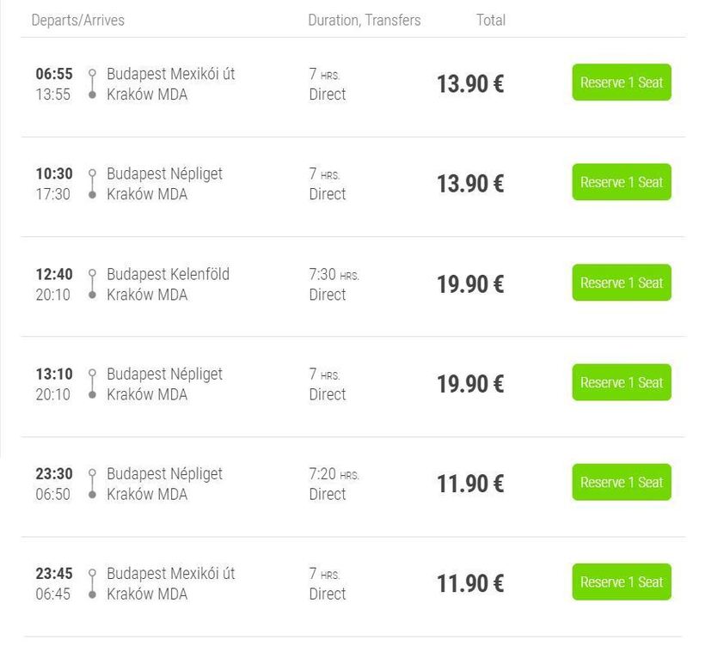
Task: Click the 19.90 € price for 12:40 trip
Action: (469, 284)
